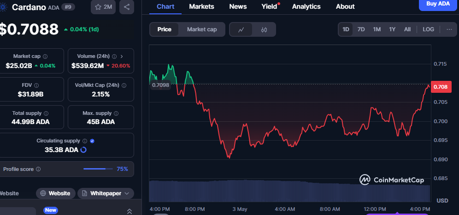Click the $539.62M volume value

tap(88, 66)
